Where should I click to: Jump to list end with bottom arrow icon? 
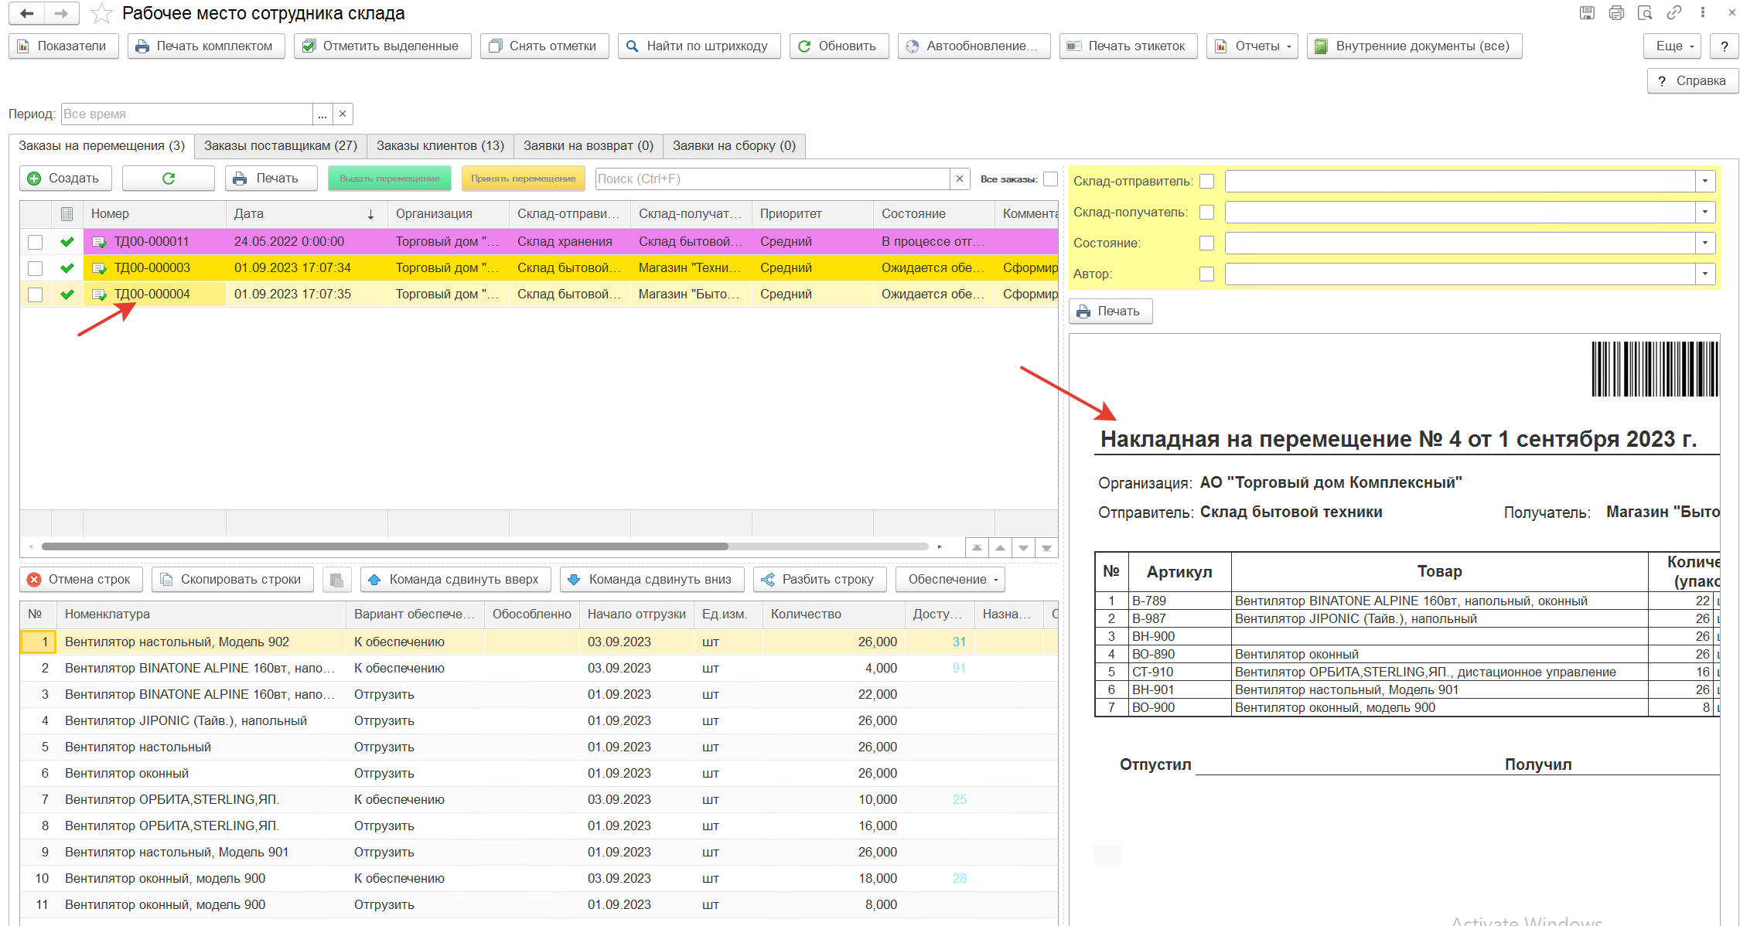click(x=1046, y=547)
